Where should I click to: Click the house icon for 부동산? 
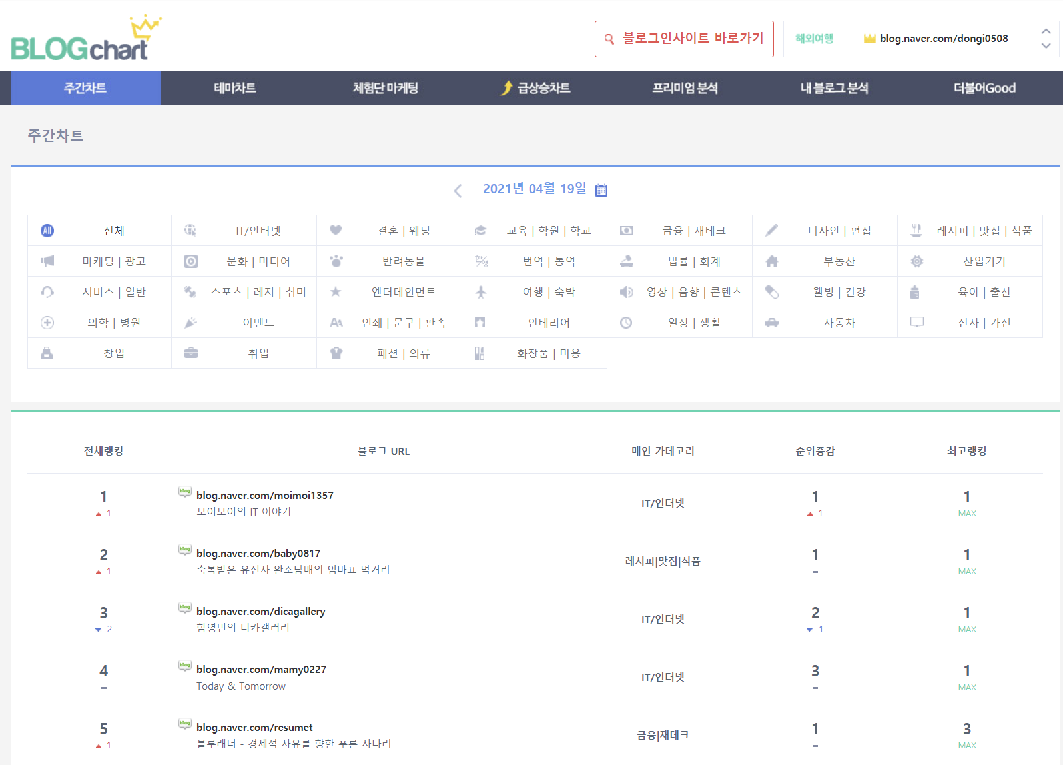pyautogui.click(x=772, y=261)
